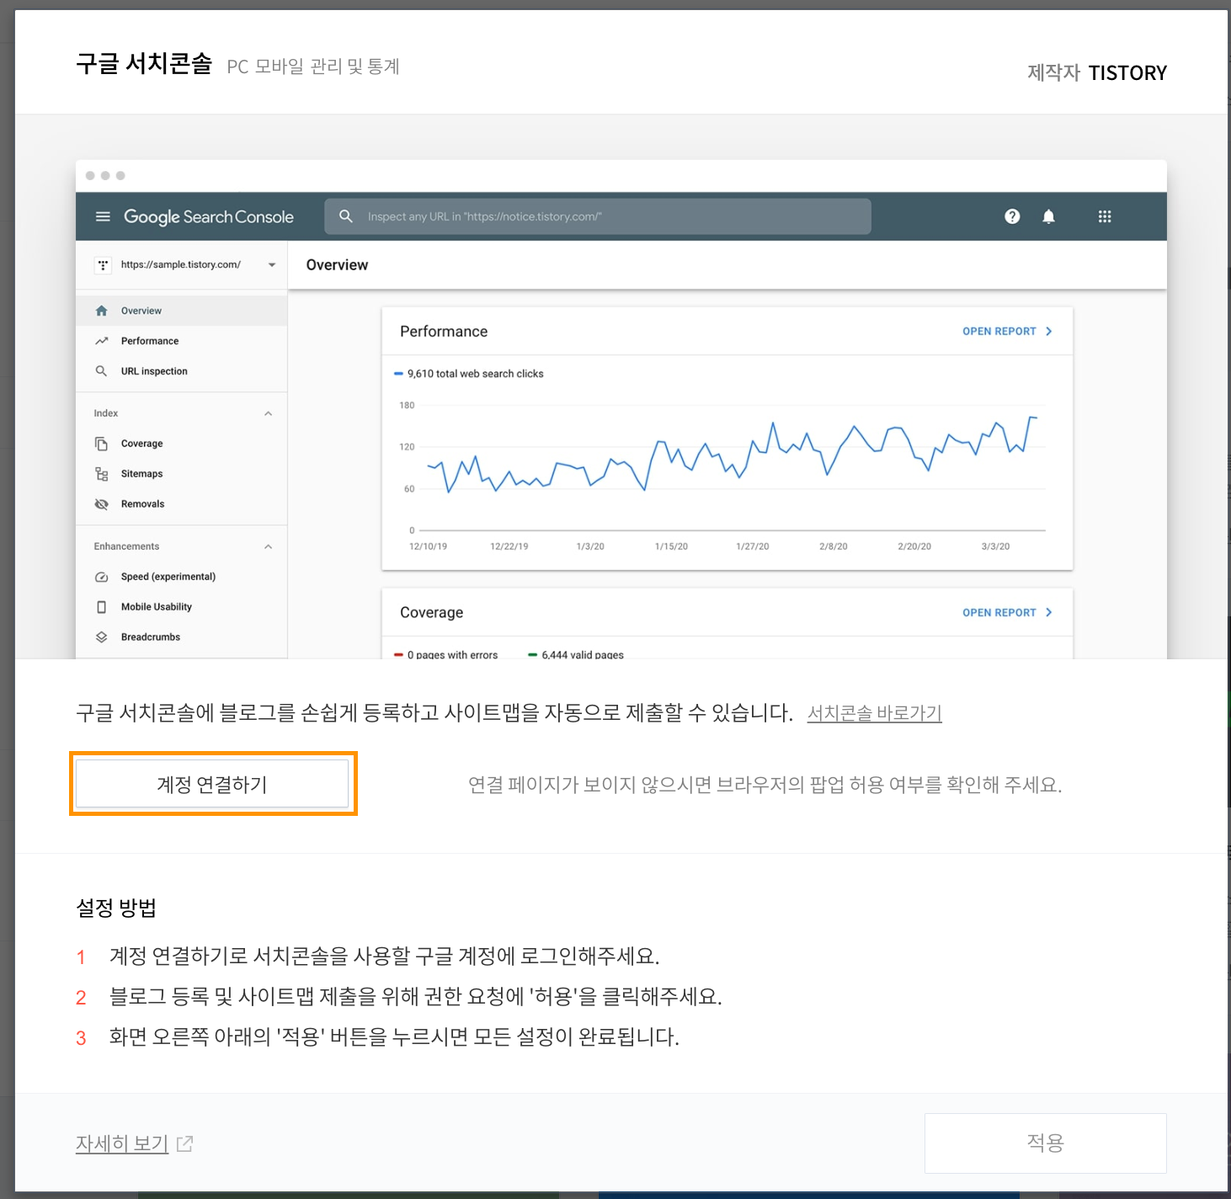
Task: Collapse the Enhancements section chevron
Action: (268, 546)
